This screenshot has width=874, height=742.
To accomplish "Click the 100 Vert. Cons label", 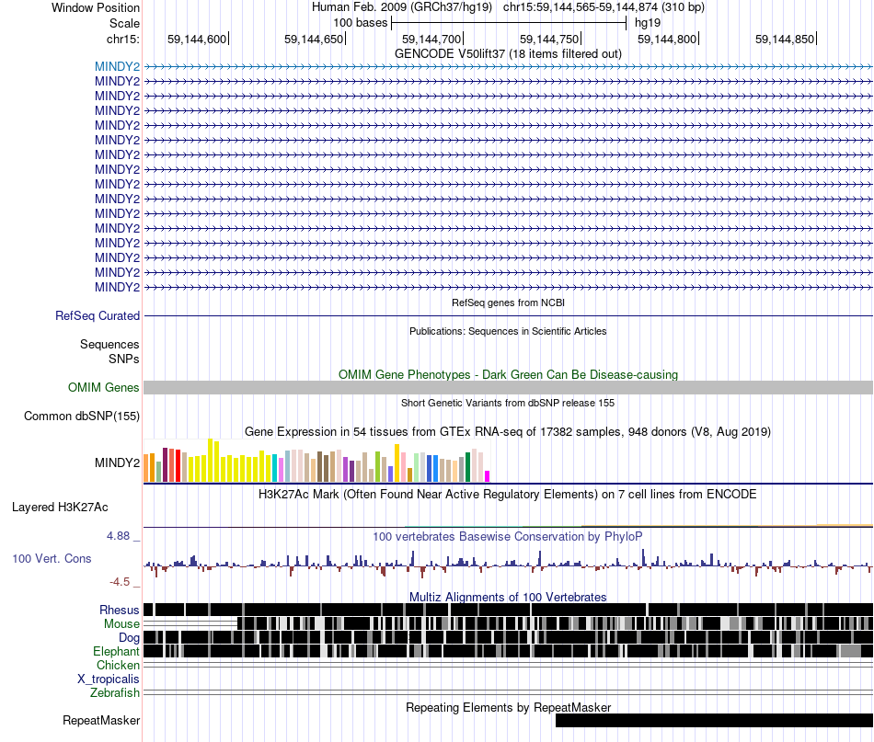I will (x=52, y=558).
